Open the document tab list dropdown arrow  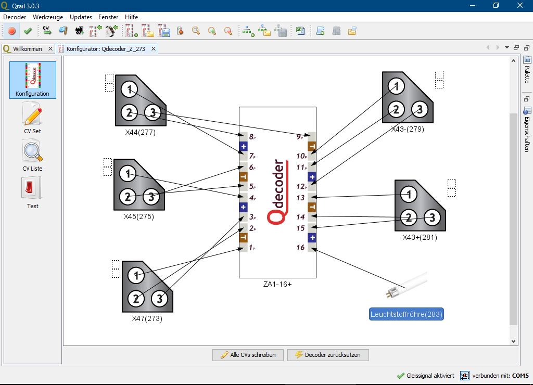tap(507, 47)
